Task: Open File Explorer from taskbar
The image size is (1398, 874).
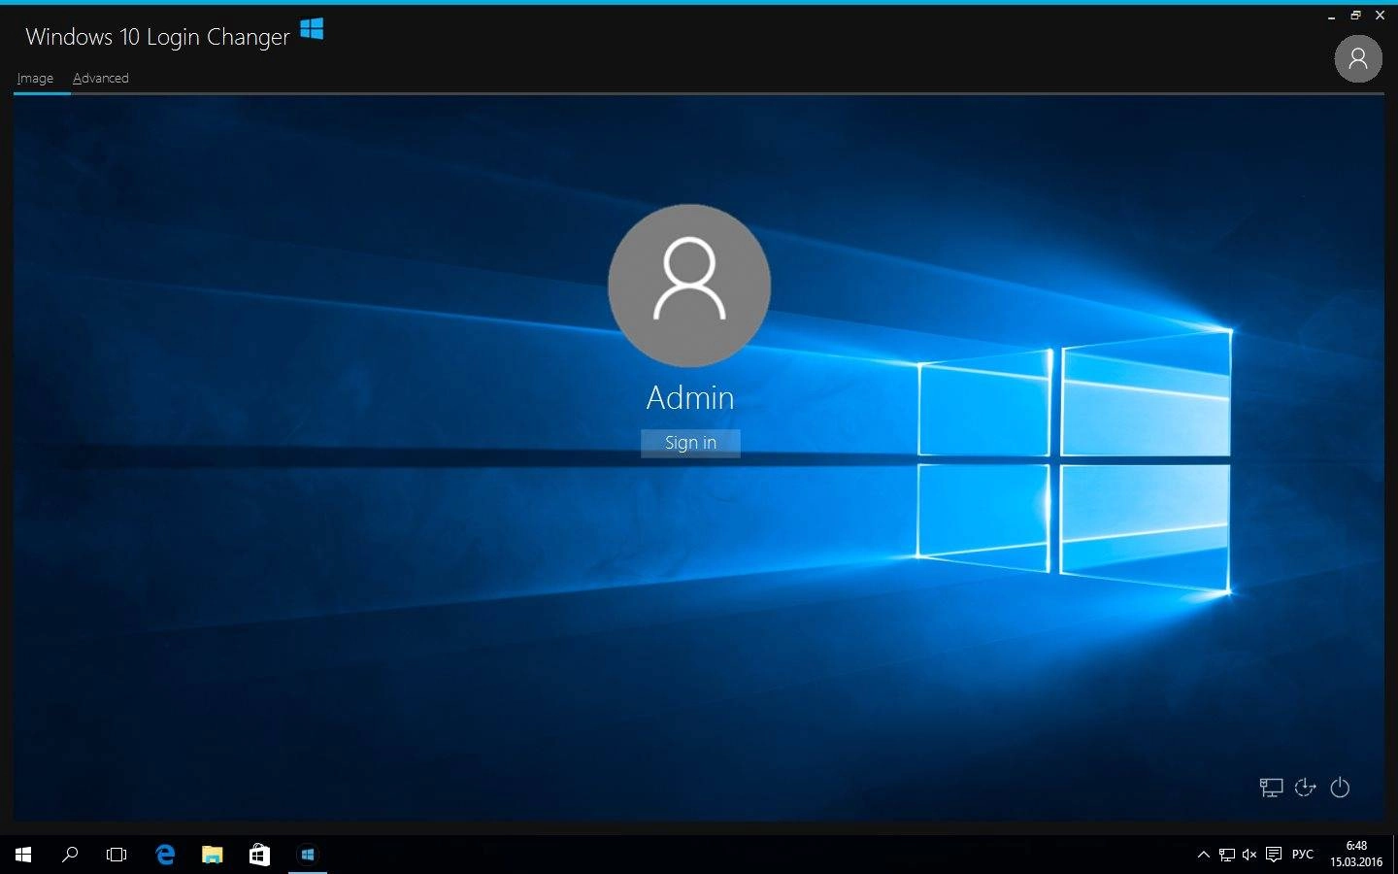Action: click(x=212, y=855)
